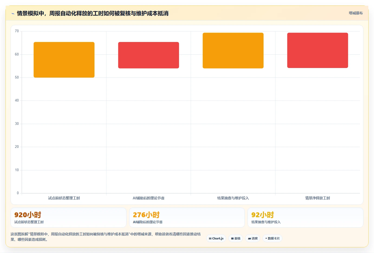Click the x-axis label AI辅助后的理论节省
The width and height of the screenshot is (374, 253).
(x=148, y=198)
